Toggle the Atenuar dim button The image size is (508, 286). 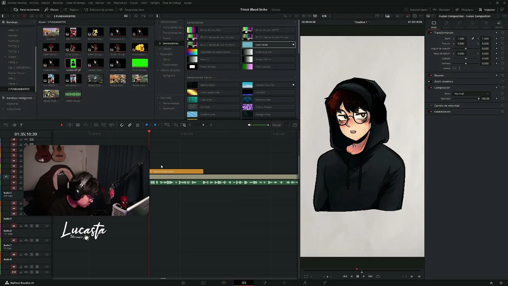(277, 125)
